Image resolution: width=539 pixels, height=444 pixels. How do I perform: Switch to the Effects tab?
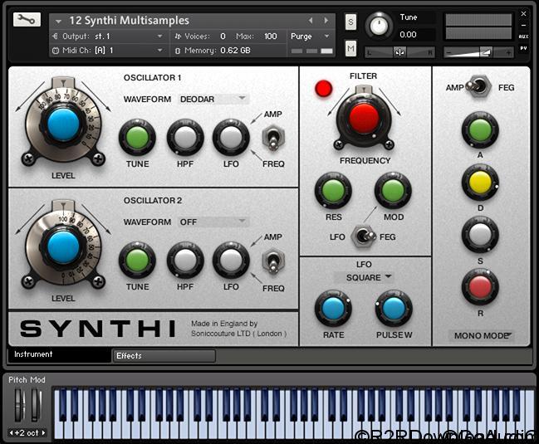coord(164,356)
